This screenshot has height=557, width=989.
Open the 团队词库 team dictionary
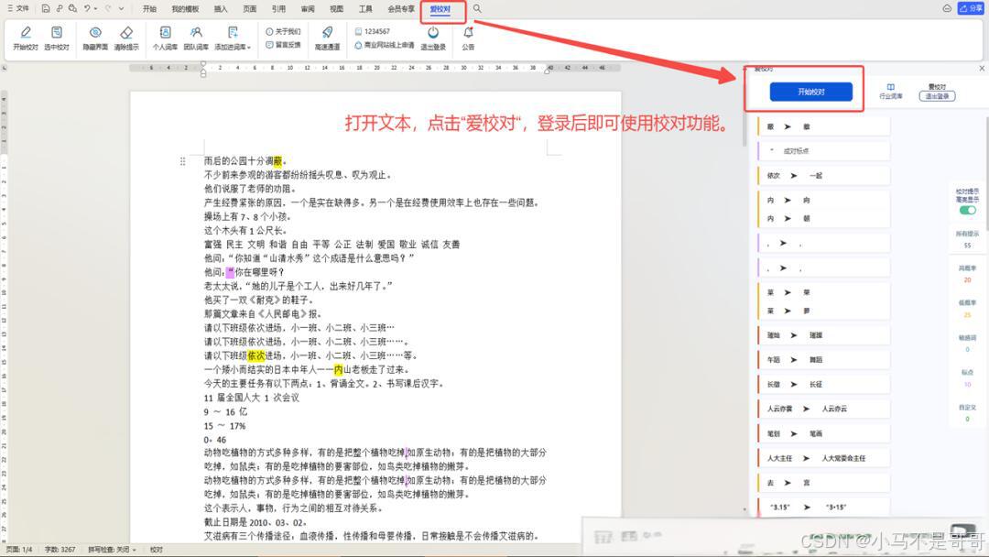pyautogui.click(x=196, y=38)
